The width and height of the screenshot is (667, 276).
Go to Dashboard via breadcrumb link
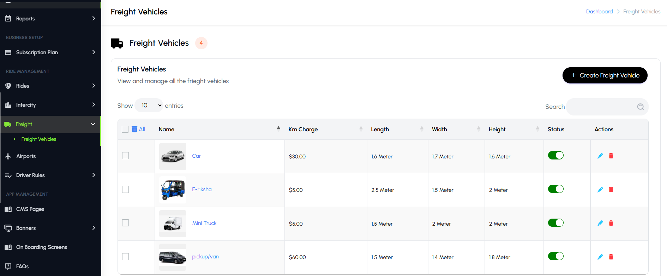[x=599, y=12]
